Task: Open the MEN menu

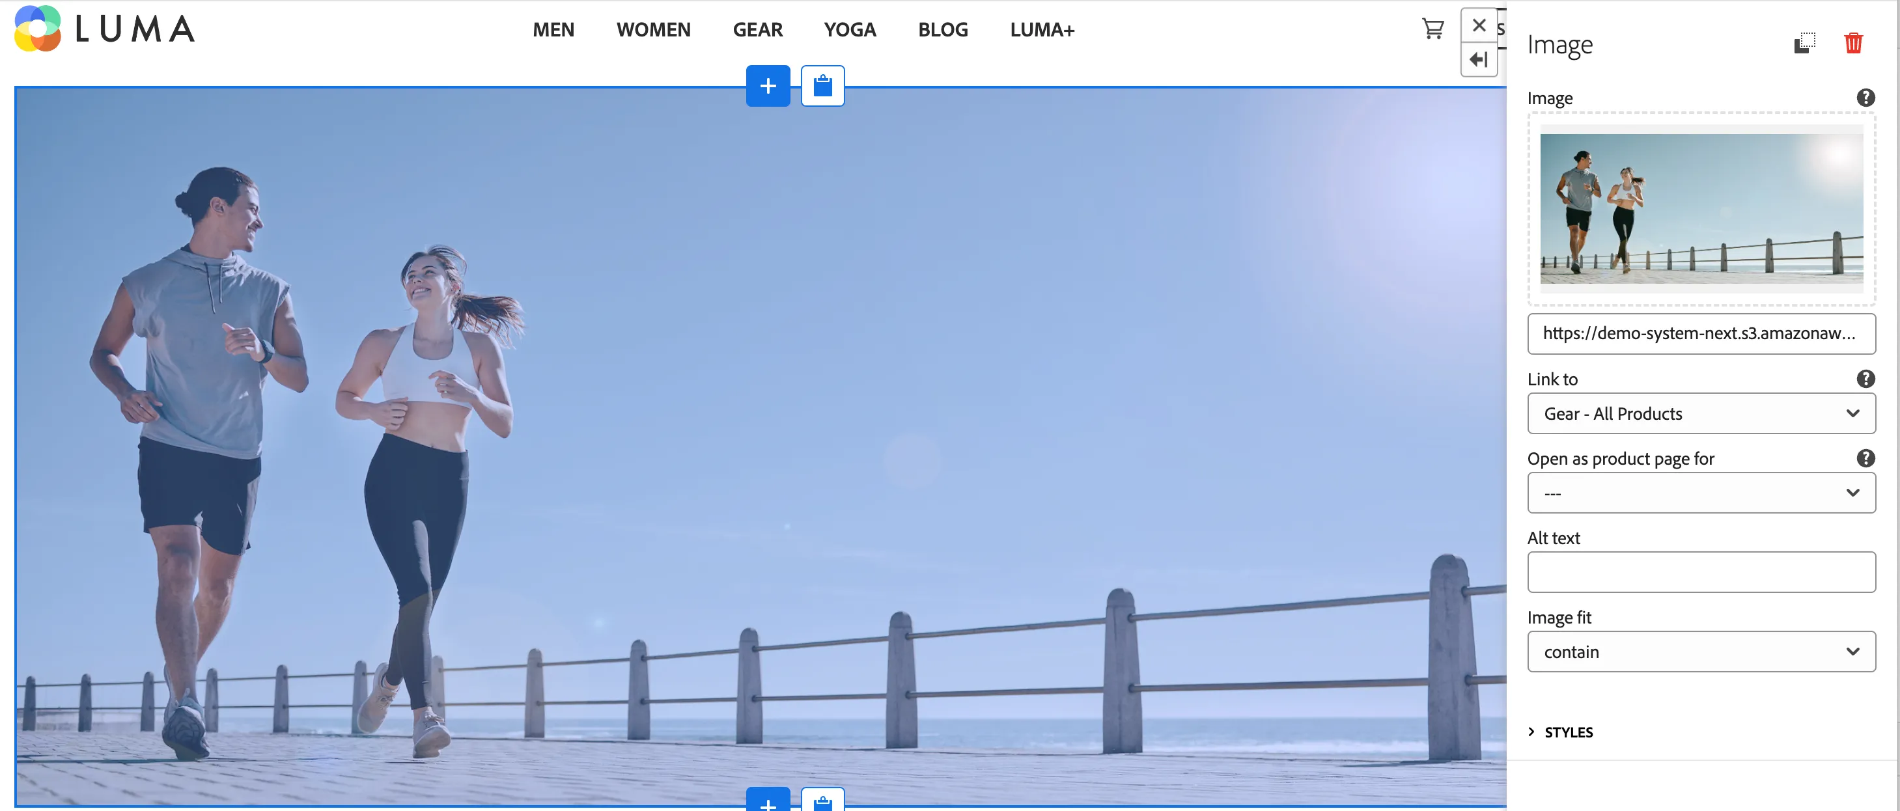Action: pyautogui.click(x=553, y=29)
